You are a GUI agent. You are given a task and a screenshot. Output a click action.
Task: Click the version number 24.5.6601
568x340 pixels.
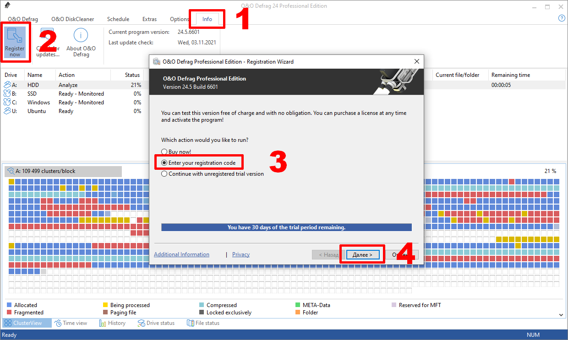coord(189,32)
